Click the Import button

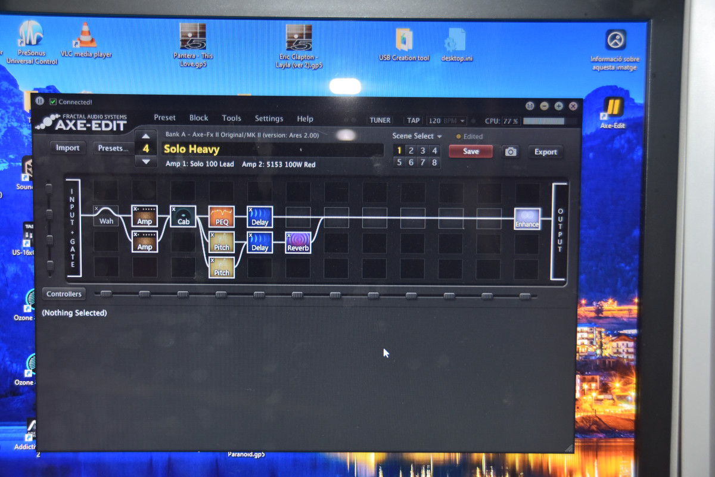pos(67,148)
